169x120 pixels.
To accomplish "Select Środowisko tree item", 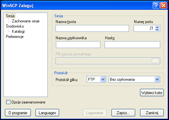I will coord(15,26).
